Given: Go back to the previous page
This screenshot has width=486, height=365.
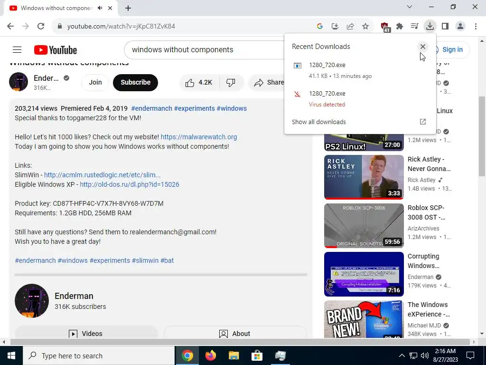Looking at the screenshot, I should pyautogui.click(x=10, y=27).
